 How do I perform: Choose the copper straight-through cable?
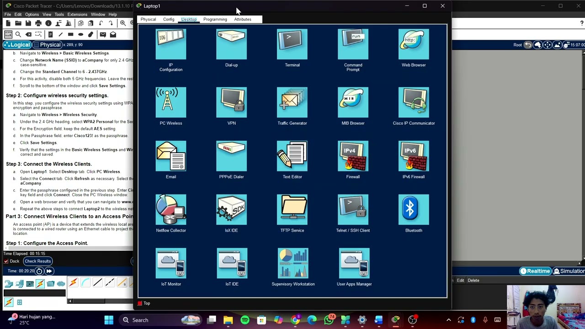[97, 283]
